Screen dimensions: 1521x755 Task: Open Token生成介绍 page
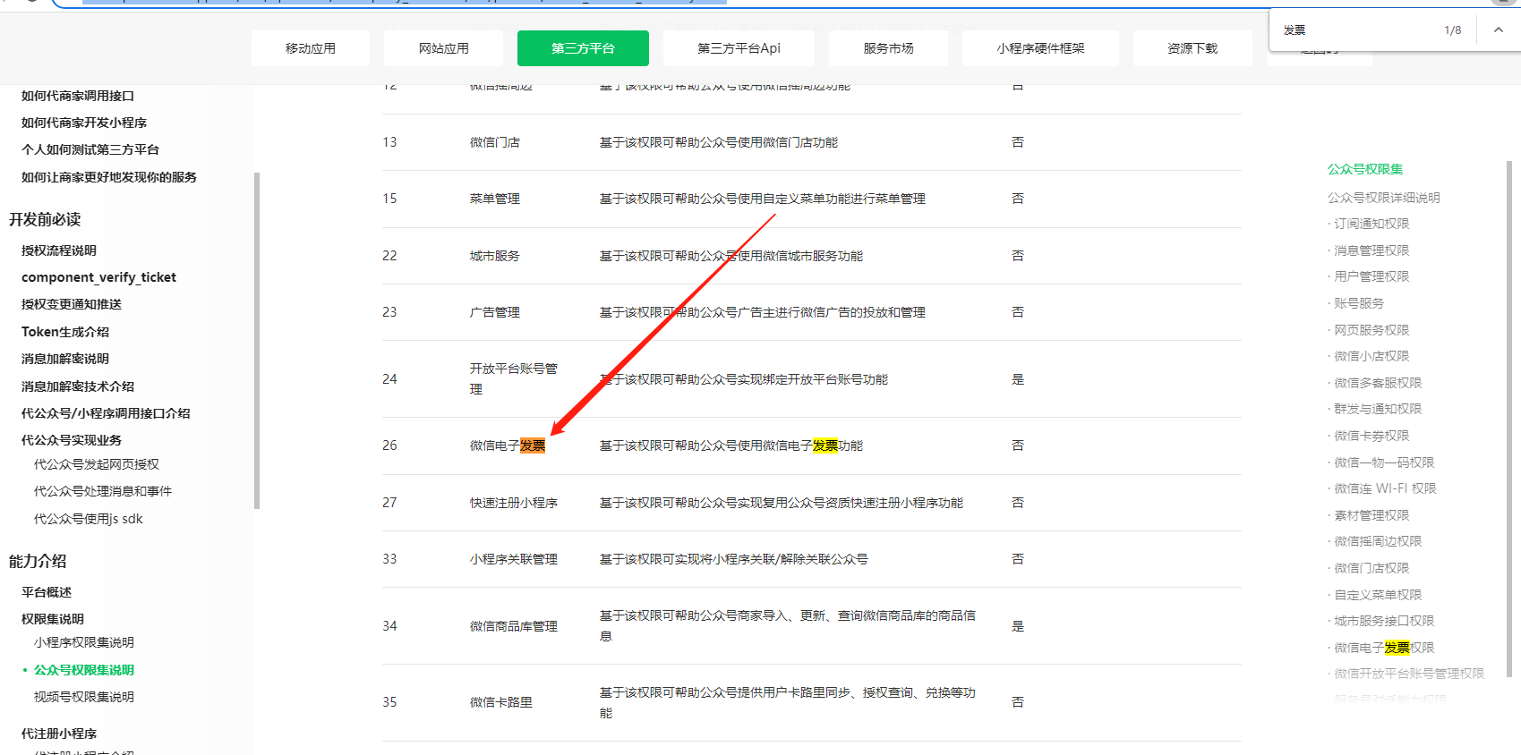point(65,332)
